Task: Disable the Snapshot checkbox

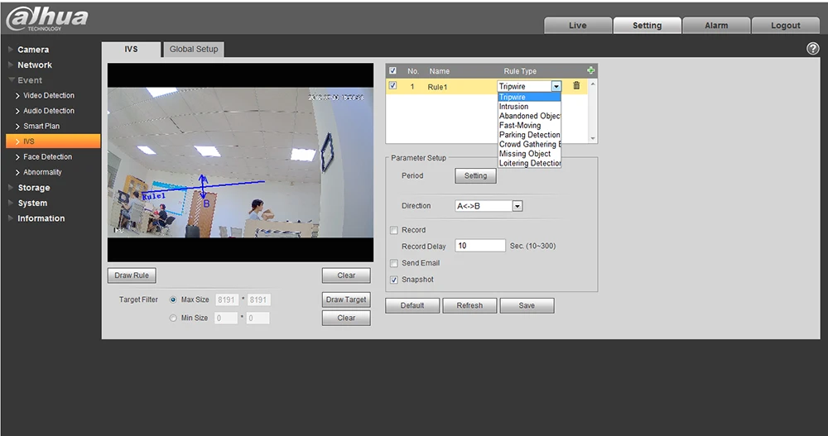Action: pos(394,280)
